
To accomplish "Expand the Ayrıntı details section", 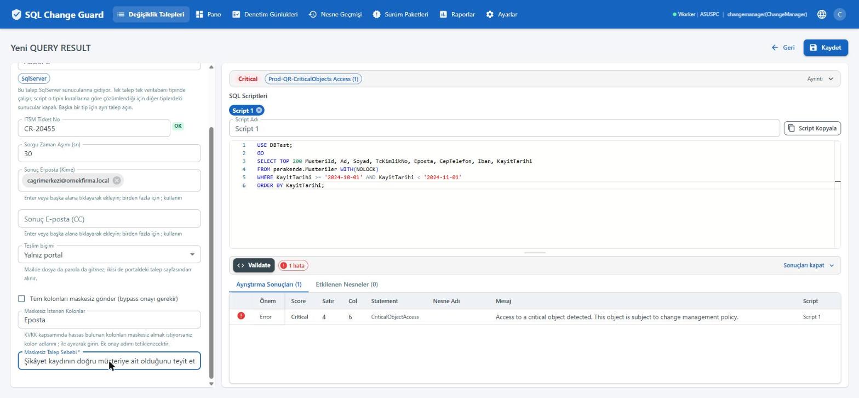I will (820, 79).
